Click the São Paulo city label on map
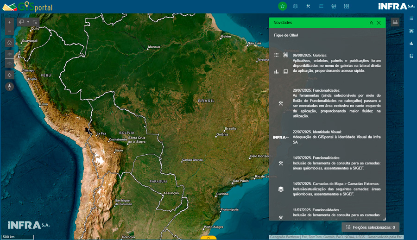This screenshot has width=417, height=240. [240, 181]
